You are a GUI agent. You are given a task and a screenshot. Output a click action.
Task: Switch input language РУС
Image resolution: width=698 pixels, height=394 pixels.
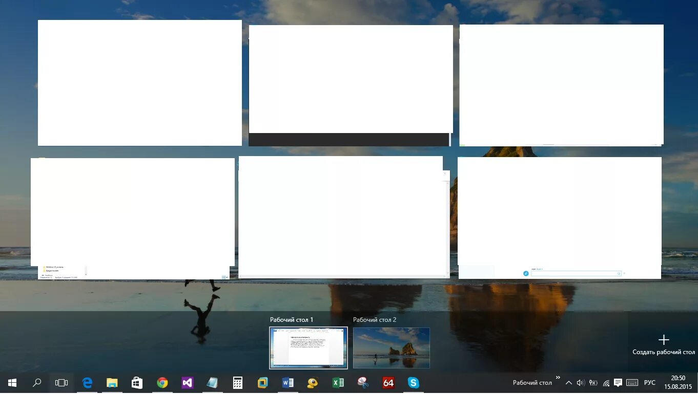[x=649, y=382]
